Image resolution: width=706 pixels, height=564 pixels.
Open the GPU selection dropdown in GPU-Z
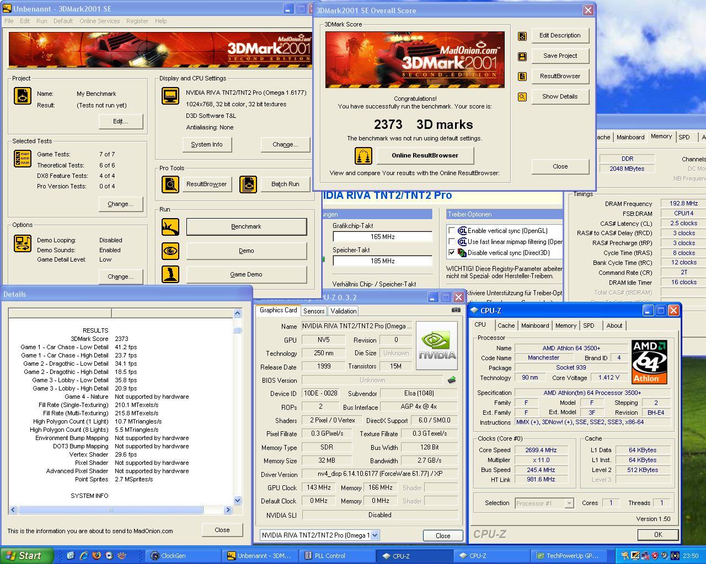tap(375, 535)
